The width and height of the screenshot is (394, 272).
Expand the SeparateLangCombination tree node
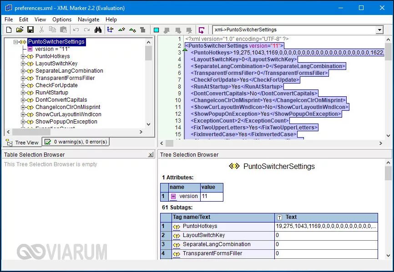tap(23, 71)
